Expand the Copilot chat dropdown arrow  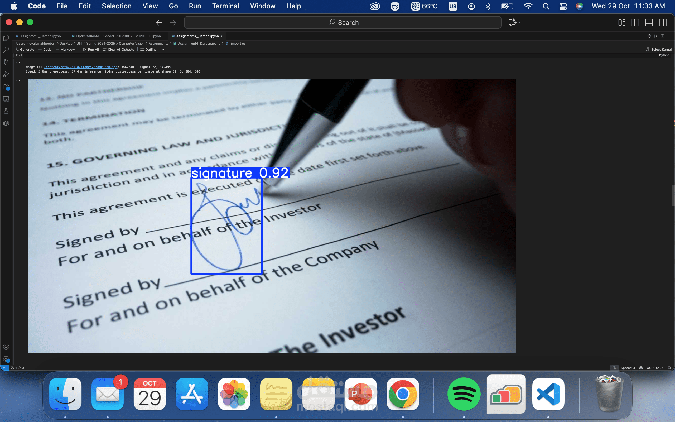[519, 23]
